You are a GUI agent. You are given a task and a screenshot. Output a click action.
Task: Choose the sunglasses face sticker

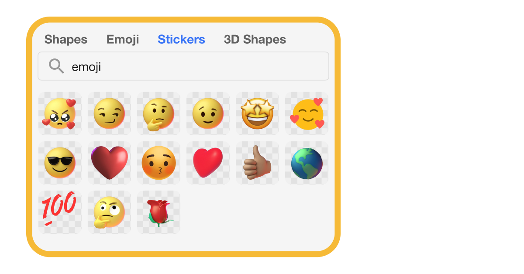pyautogui.click(x=60, y=163)
